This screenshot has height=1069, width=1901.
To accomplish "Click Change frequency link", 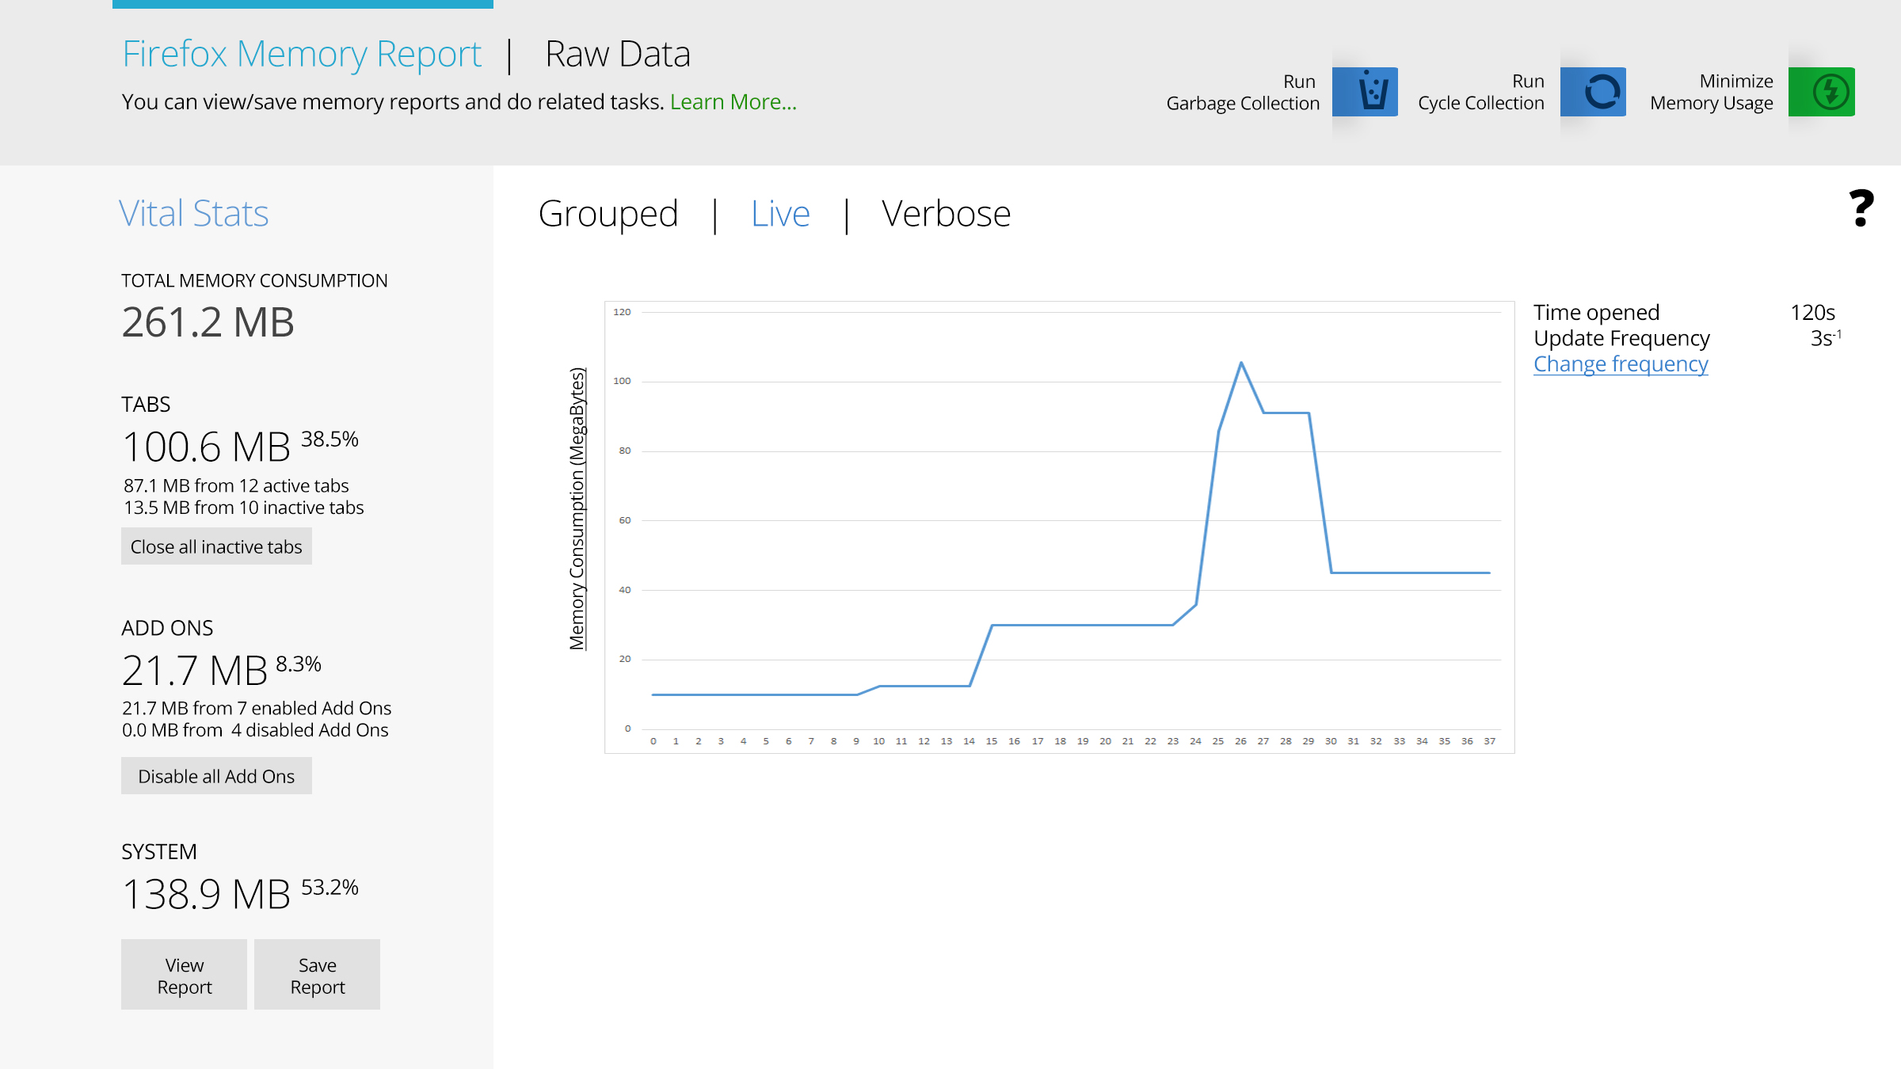I will point(1621,364).
